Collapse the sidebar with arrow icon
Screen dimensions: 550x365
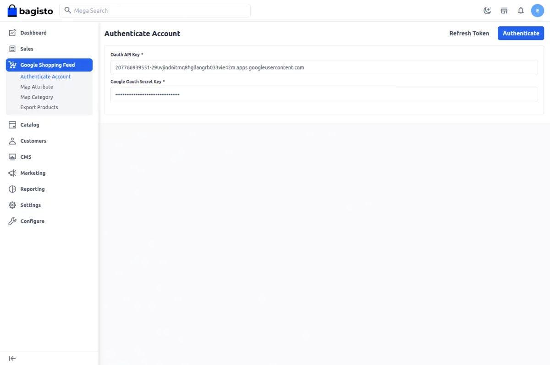point(12,359)
